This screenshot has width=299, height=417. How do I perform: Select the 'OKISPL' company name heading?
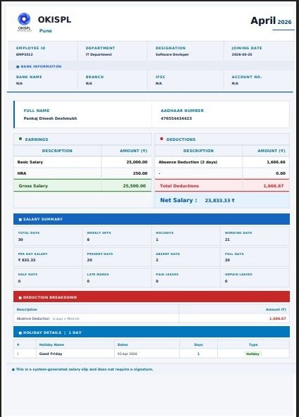click(x=54, y=20)
